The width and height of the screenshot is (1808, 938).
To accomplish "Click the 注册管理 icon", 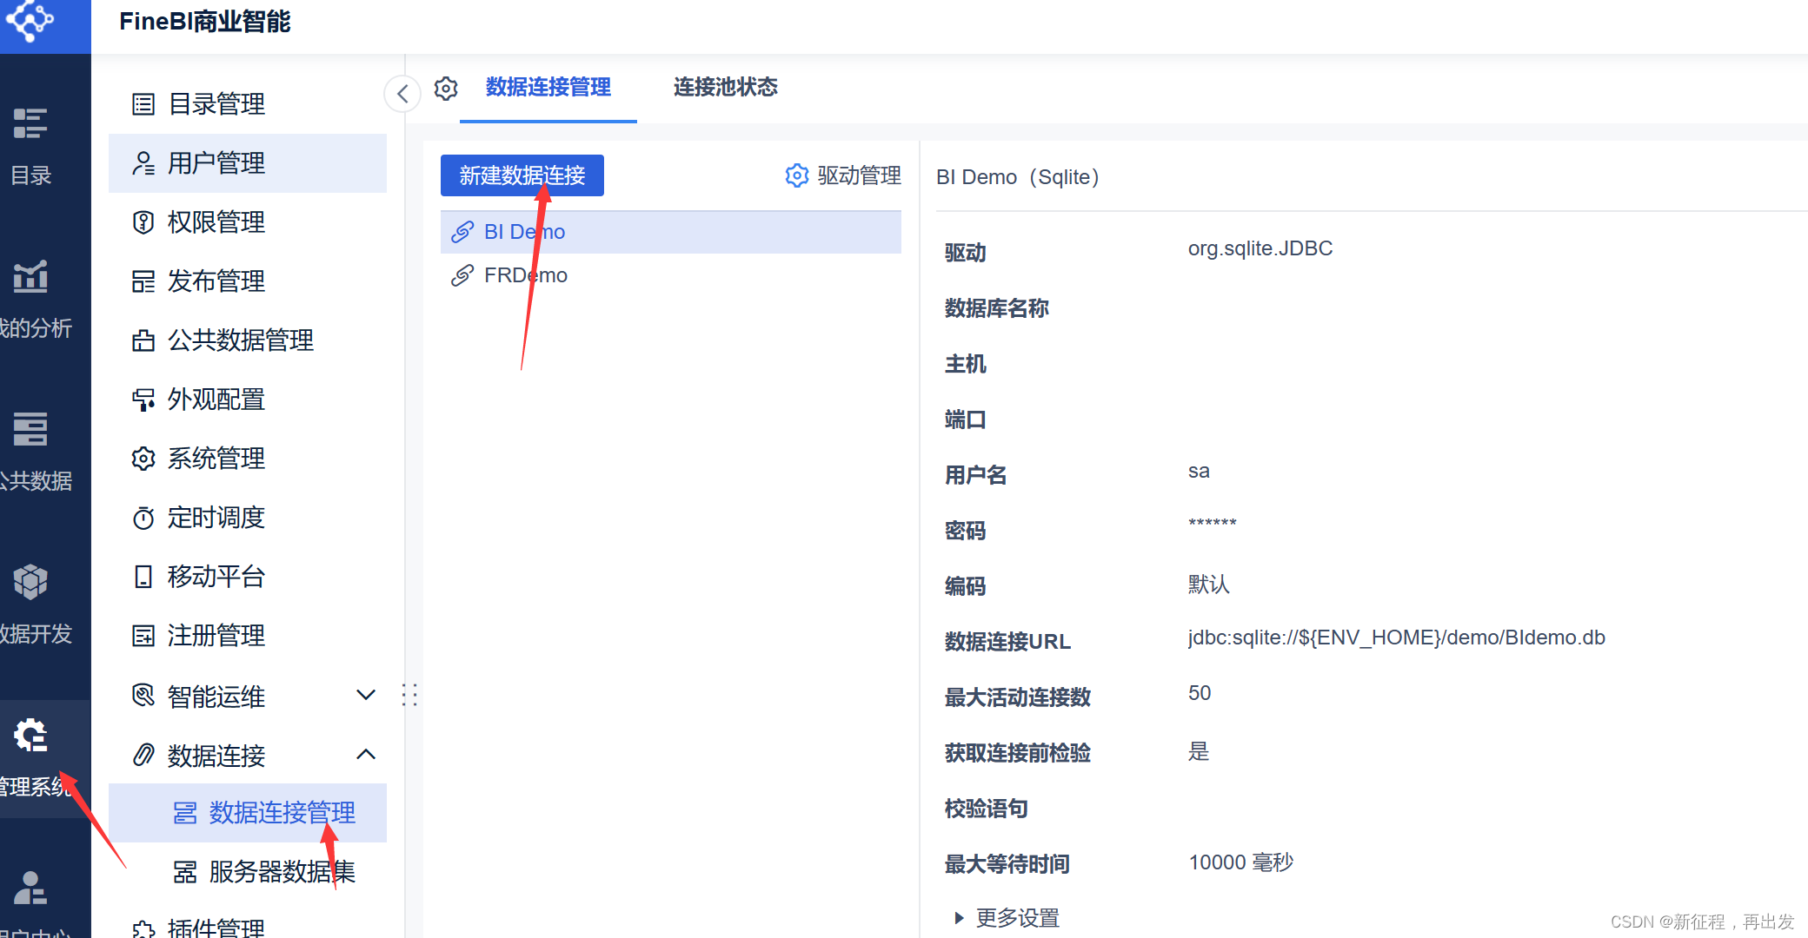I will click(143, 636).
